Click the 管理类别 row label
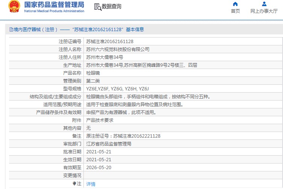The height and width of the screenshot is (189, 283). (x=72, y=81)
